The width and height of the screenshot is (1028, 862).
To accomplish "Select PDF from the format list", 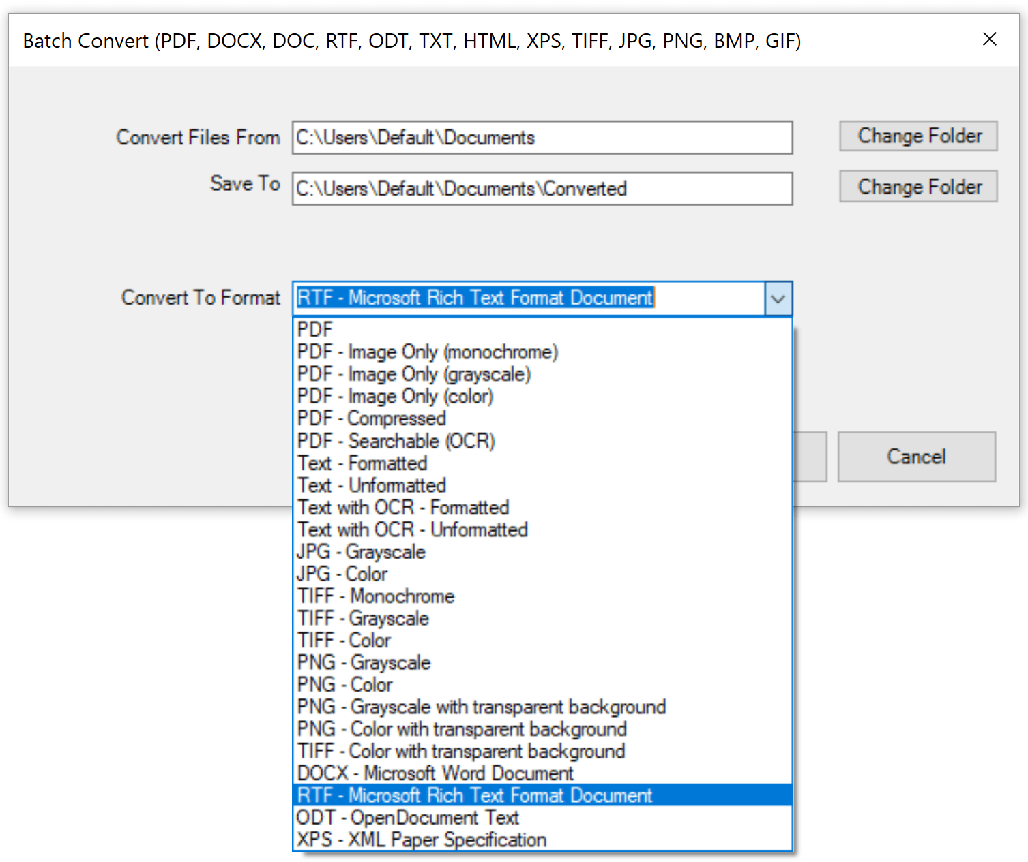I will 314,329.
